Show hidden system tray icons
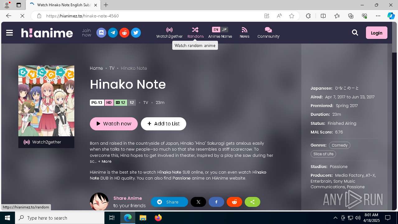The image size is (398, 224). coord(335,218)
